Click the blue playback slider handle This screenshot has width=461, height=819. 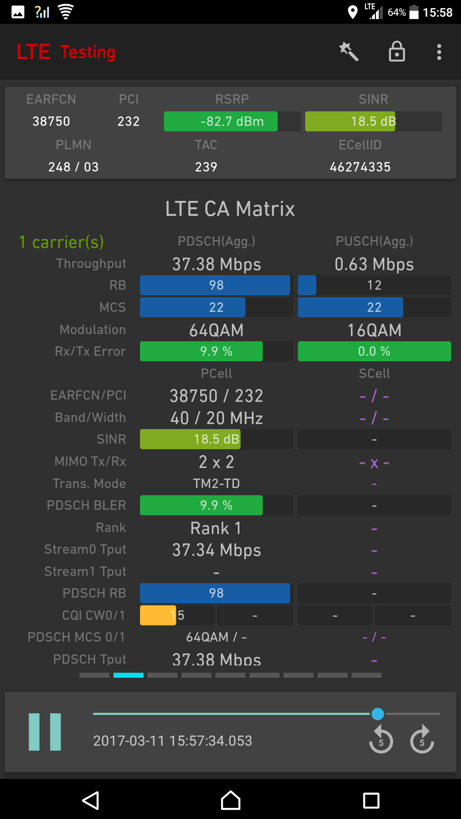click(x=378, y=714)
